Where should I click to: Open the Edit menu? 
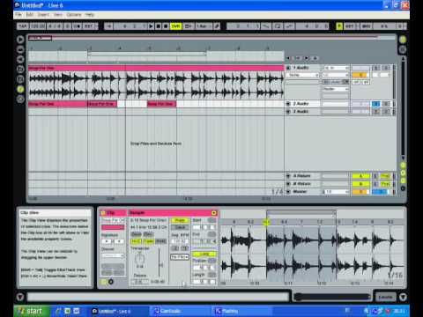[x=30, y=15]
